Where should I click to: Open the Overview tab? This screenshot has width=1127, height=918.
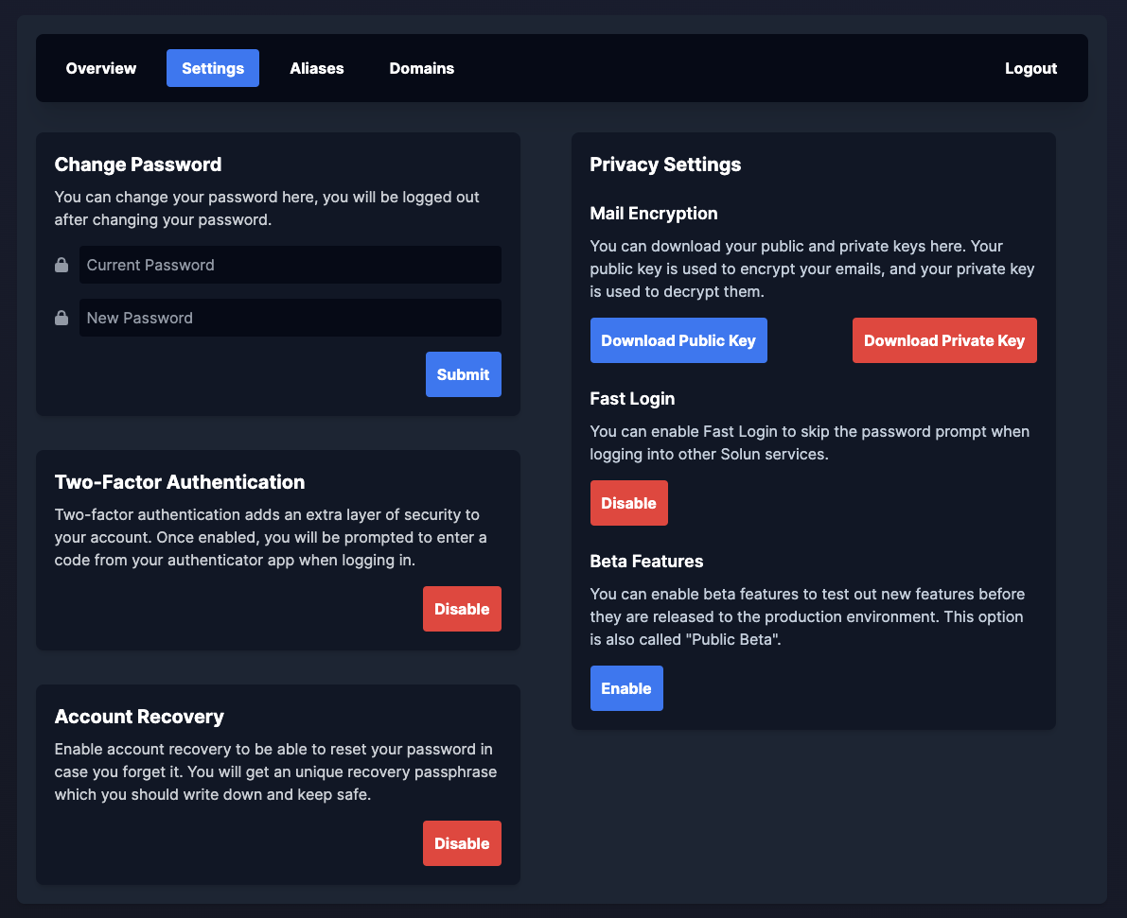pyautogui.click(x=100, y=68)
